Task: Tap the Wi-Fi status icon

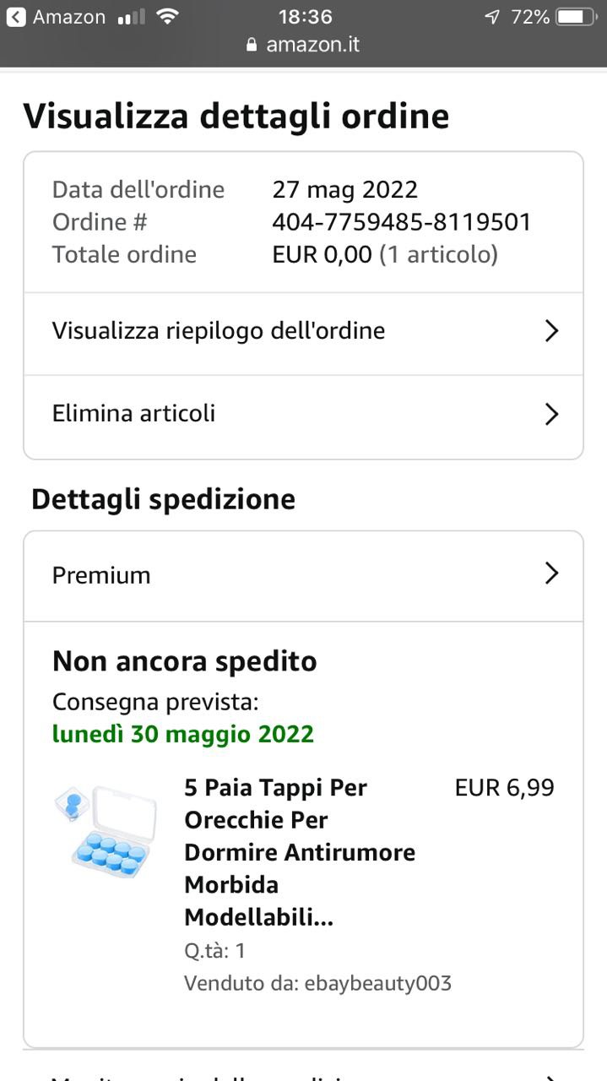Action: pyautogui.click(x=168, y=17)
